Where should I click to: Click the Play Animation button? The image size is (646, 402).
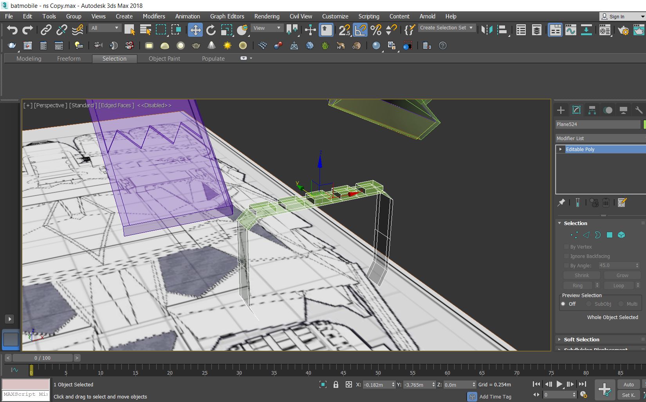[559, 384]
